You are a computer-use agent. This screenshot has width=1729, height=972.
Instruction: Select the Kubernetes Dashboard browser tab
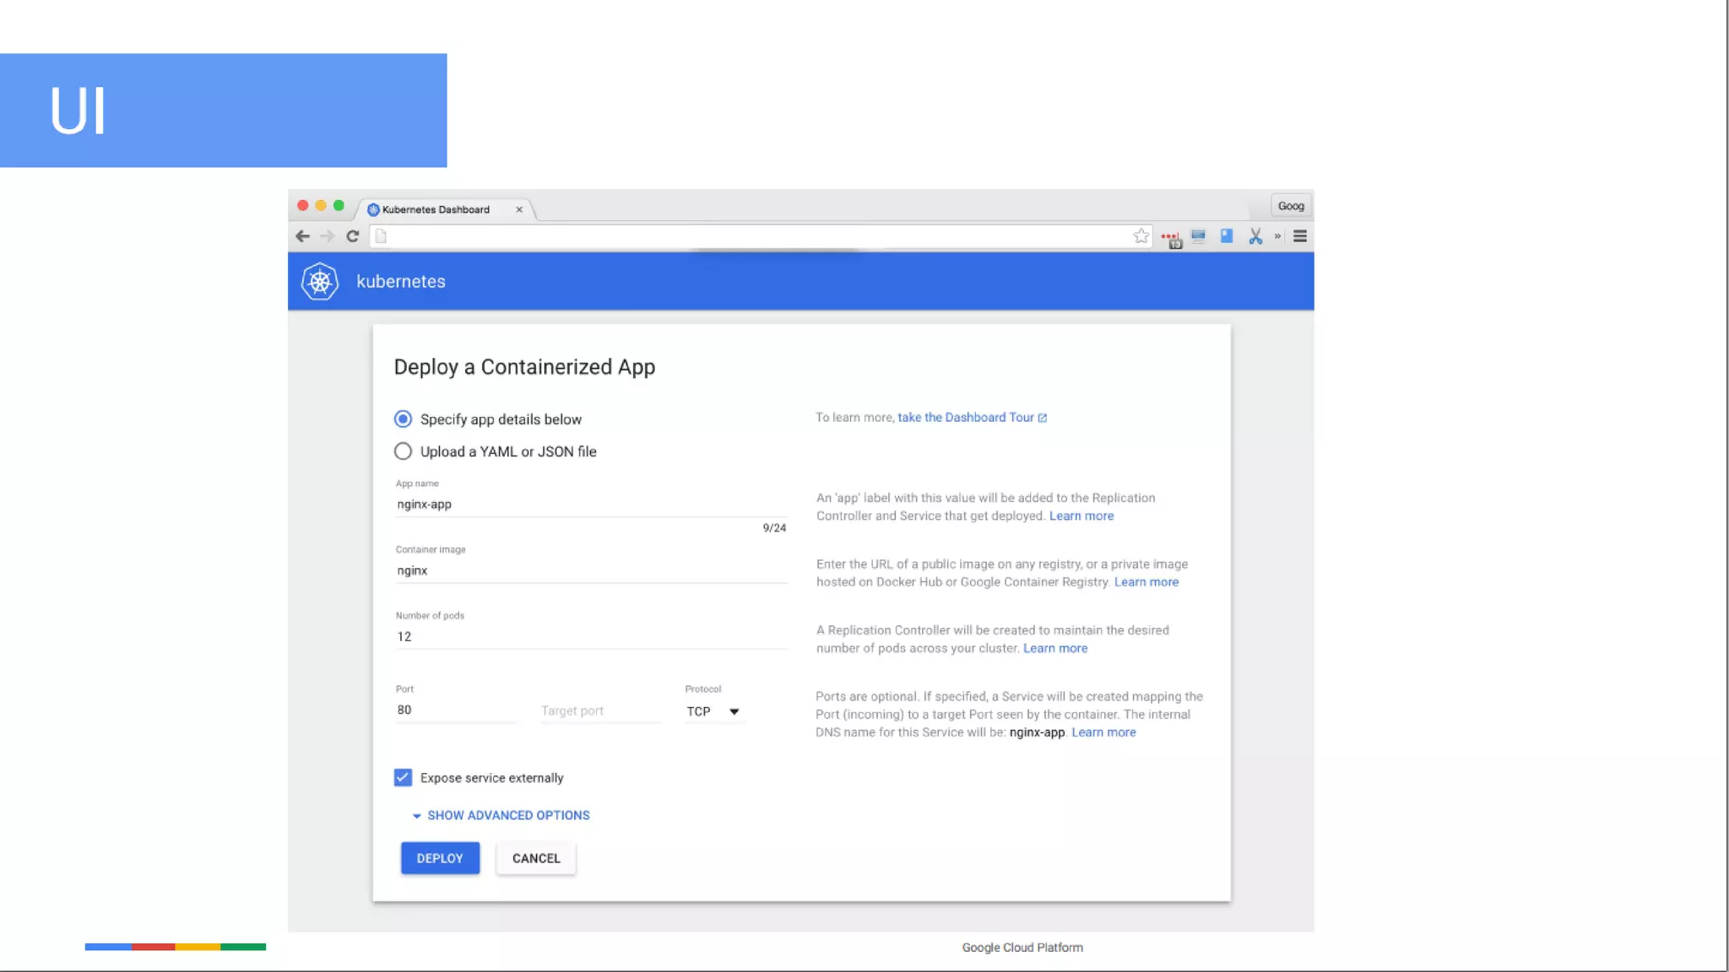437,209
